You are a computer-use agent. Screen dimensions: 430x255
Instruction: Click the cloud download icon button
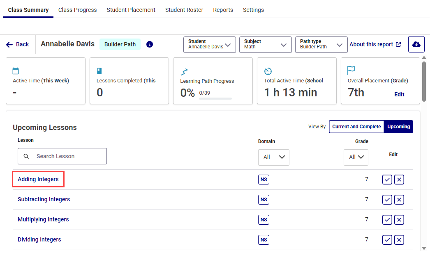tap(416, 44)
